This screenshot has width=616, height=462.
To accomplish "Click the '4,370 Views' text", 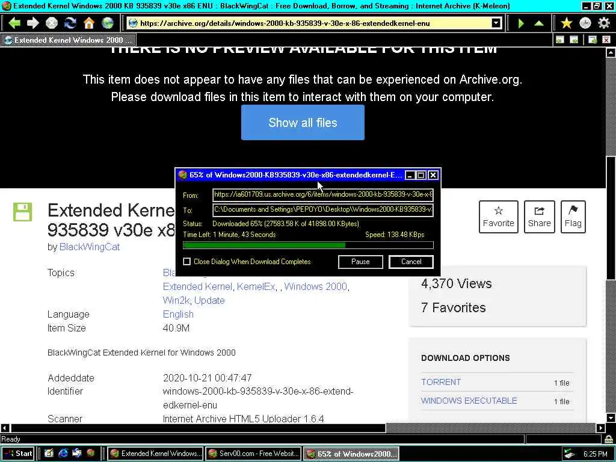I will coord(456,284).
